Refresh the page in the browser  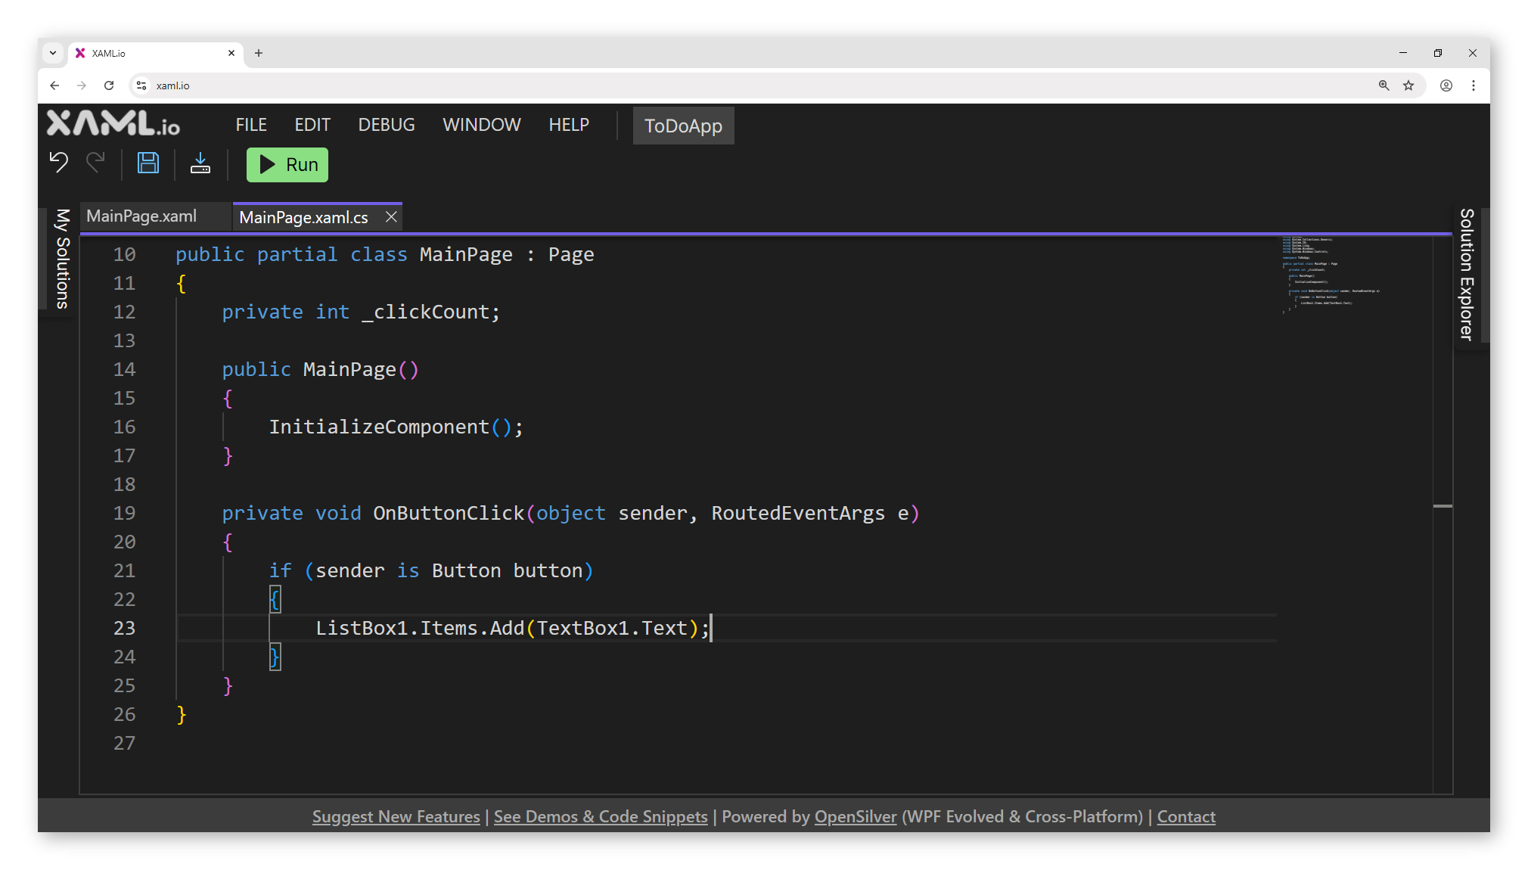(109, 85)
